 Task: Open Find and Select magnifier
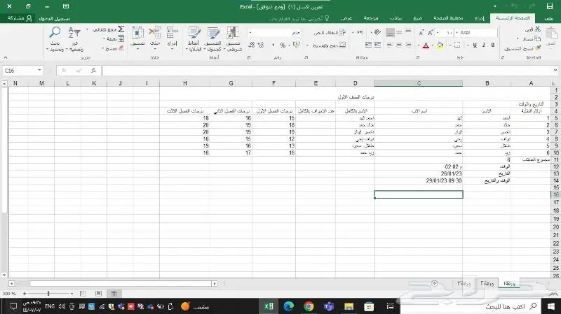coord(55,39)
